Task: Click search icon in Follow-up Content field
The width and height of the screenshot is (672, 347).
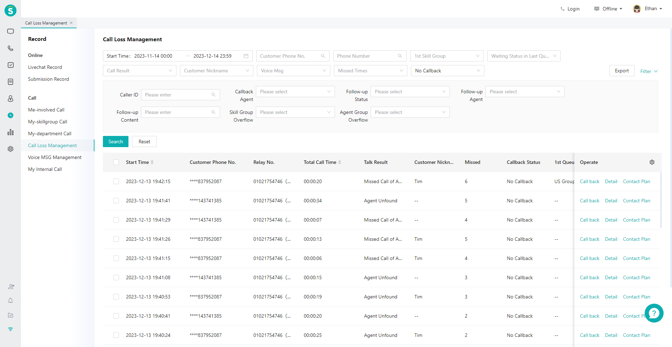Action: tap(213, 112)
